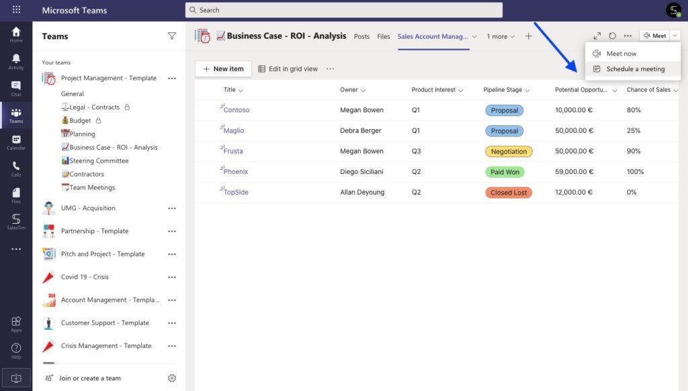Open Sales Account Manag... tab chevron

point(474,36)
